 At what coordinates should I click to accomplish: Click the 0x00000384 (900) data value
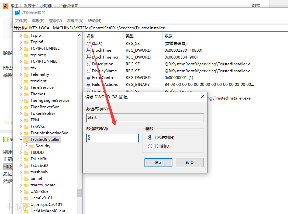181,57
